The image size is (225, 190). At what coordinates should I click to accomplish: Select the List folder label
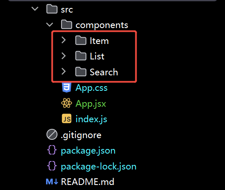pyautogui.click(x=97, y=56)
